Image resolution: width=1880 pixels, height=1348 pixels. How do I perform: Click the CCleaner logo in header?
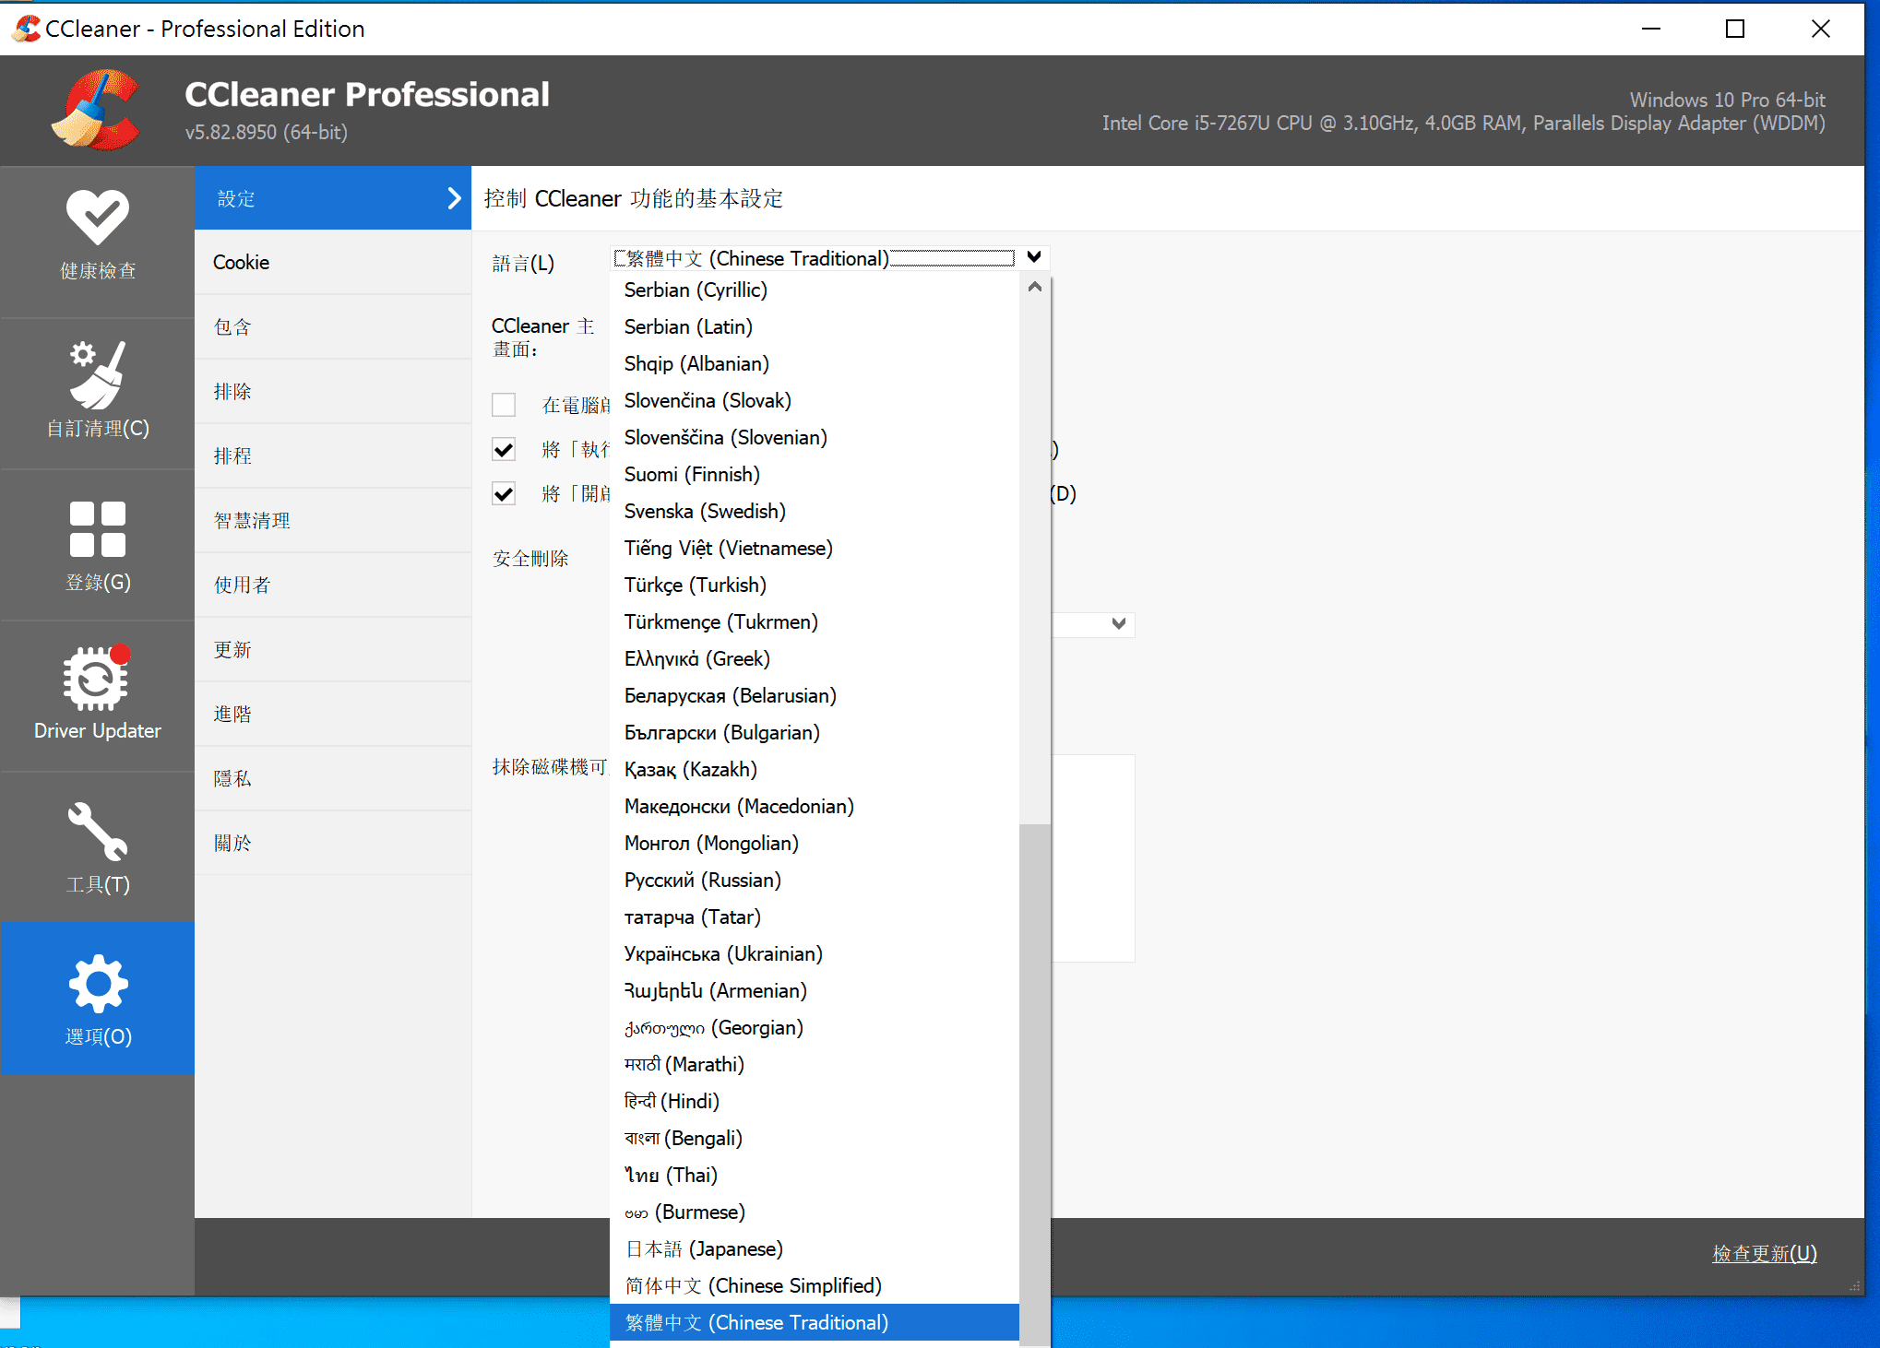click(96, 110)
